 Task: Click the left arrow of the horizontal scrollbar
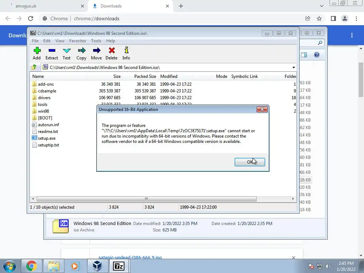(x=33, y=199)
